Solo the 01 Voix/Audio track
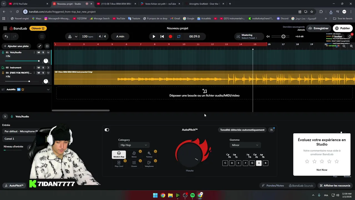The width and height of the screenshot is (355, 200). point(43,52)
